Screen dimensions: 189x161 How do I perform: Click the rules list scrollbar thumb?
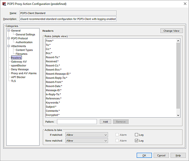[x=178, y=76]
